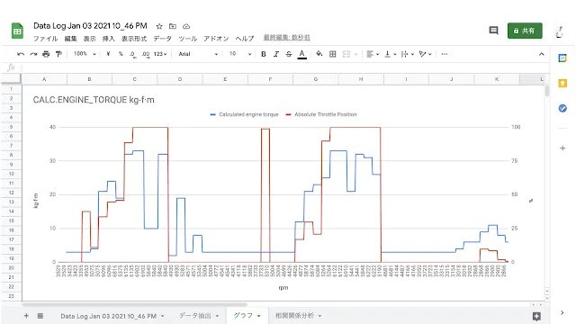576x324 pixels.
Task: Show more toolbar options ellipsis
Action: point(445,54)
